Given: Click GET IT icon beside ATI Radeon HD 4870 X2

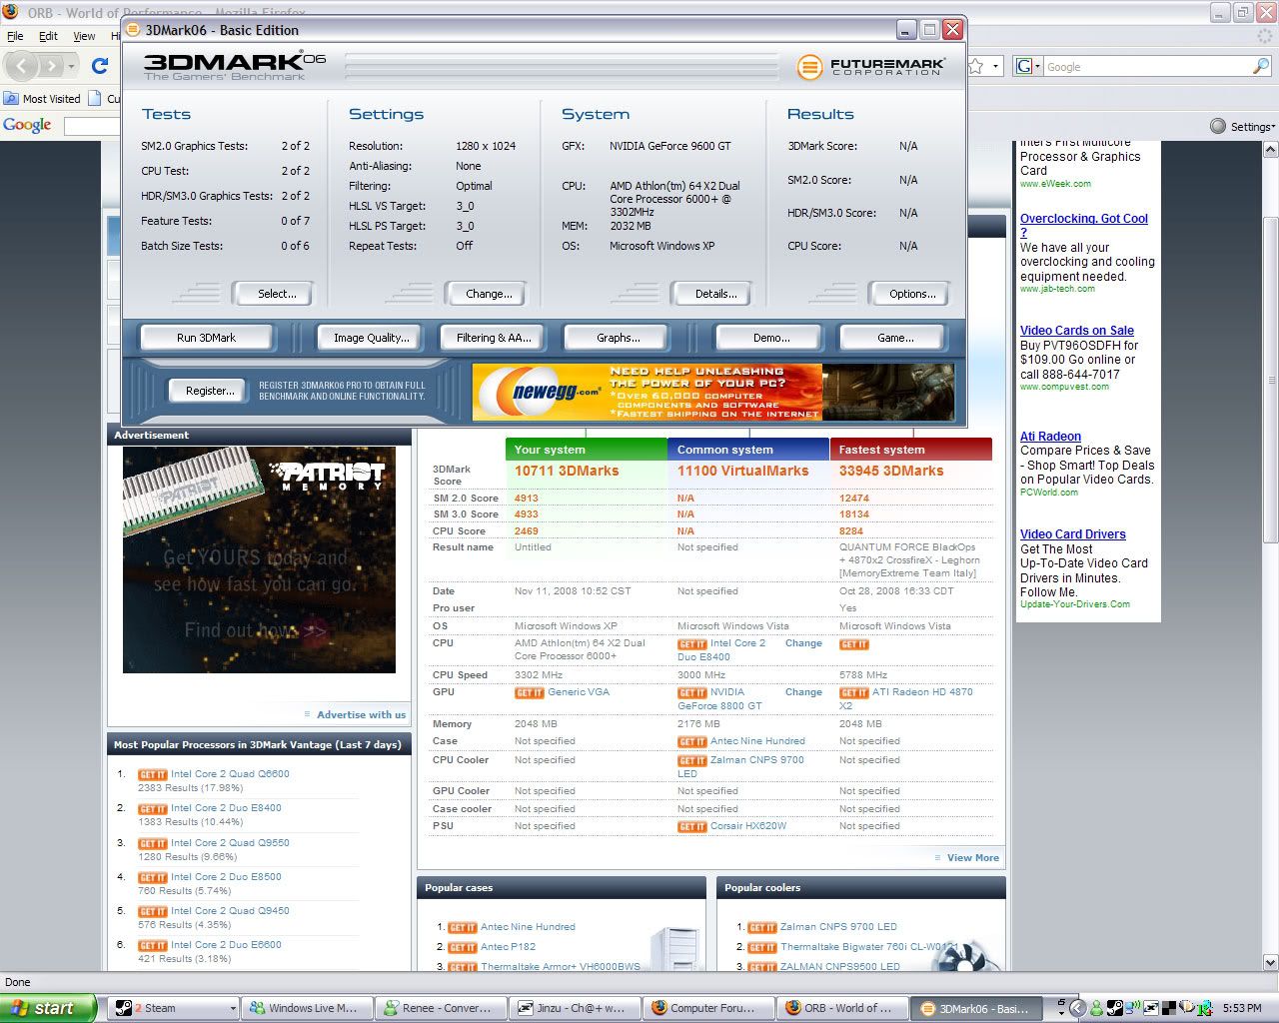Looking at the screenshot, I should coord(854,692).
